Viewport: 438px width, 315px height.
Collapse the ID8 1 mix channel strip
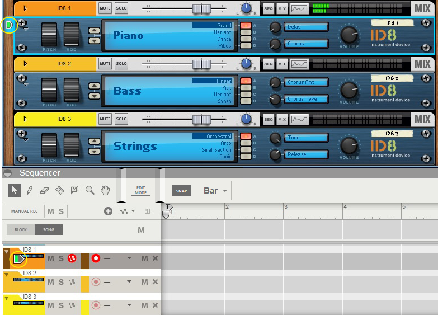pos(25,8)
